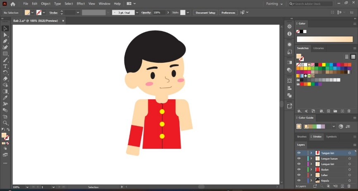Click the Search Adobe Stock field
Screen dimensions: 358x191
pos(311,4)
